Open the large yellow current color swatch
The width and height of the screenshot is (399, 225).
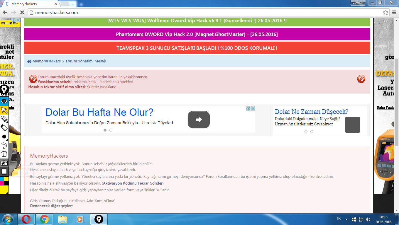[4, 190]
